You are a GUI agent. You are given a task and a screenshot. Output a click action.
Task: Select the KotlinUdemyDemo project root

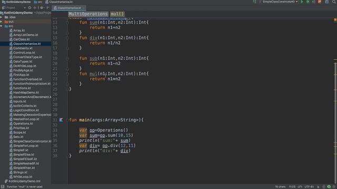pyautogui.click(x=18, y=13)
